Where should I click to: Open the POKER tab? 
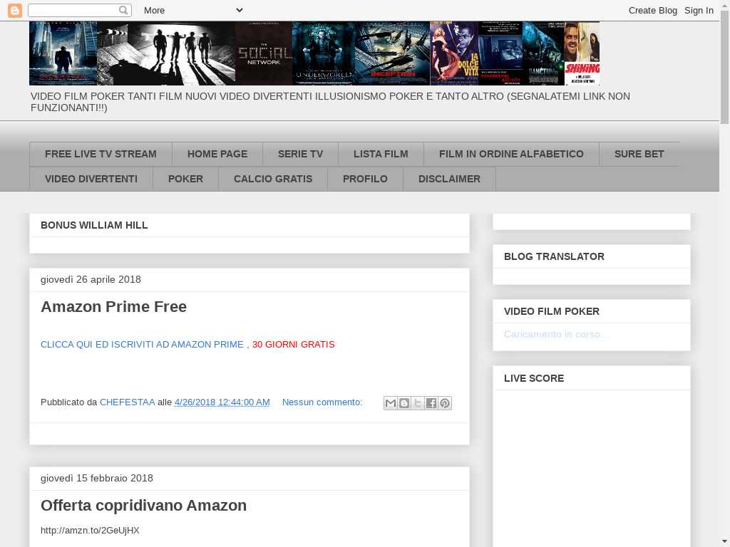[x=186, y=179]
